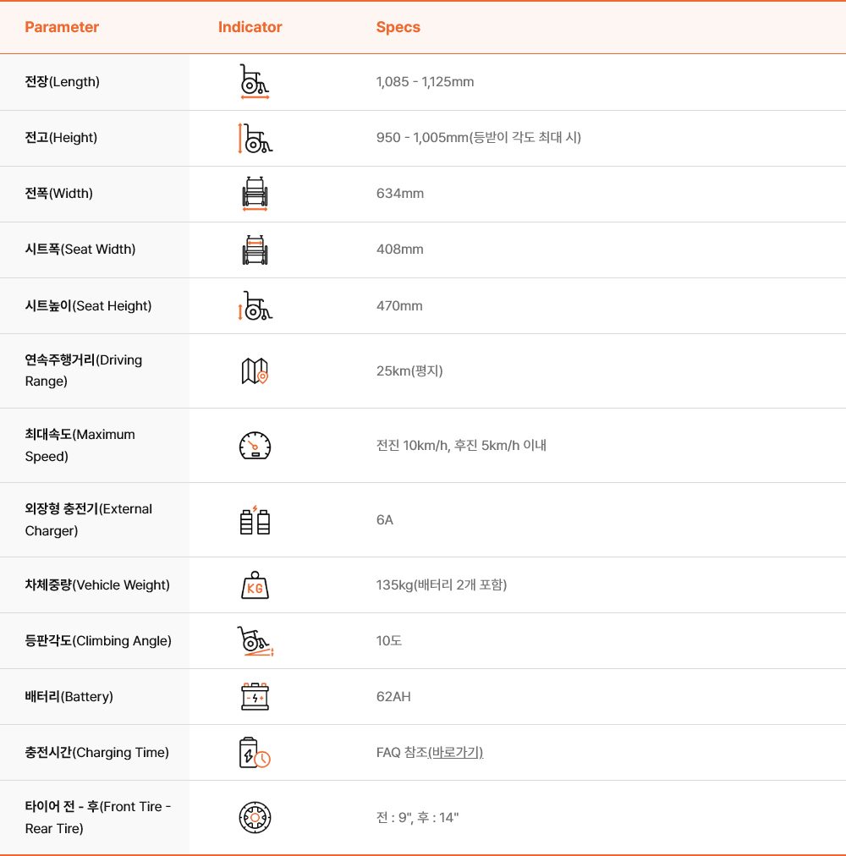This screenshot has height=856, width=846.
Task: Select the 전고(Height) parameter label
Action: tap(61, 138)
